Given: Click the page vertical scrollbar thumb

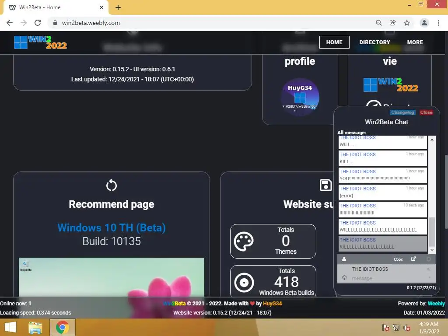Looking at the screenshot, I should click(x=446, y=192).
